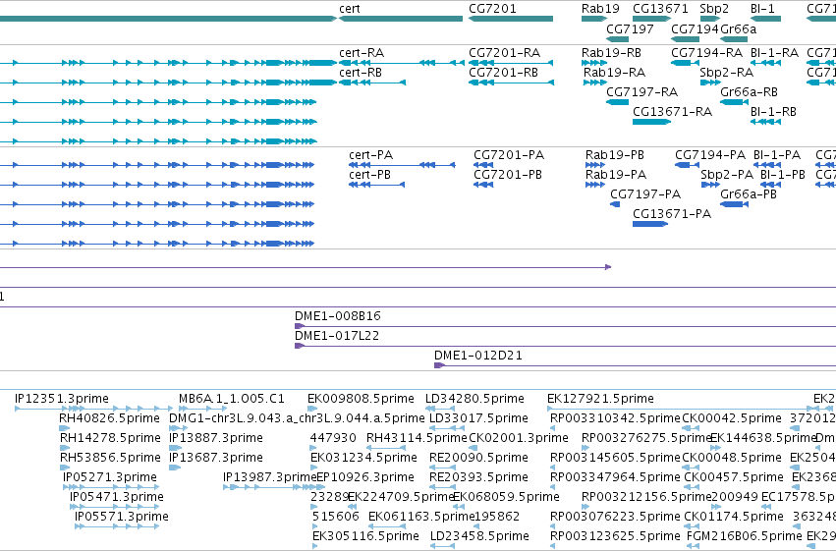
Task: Select the Rab19-PB protein label
Action: (x=615, y=155)
